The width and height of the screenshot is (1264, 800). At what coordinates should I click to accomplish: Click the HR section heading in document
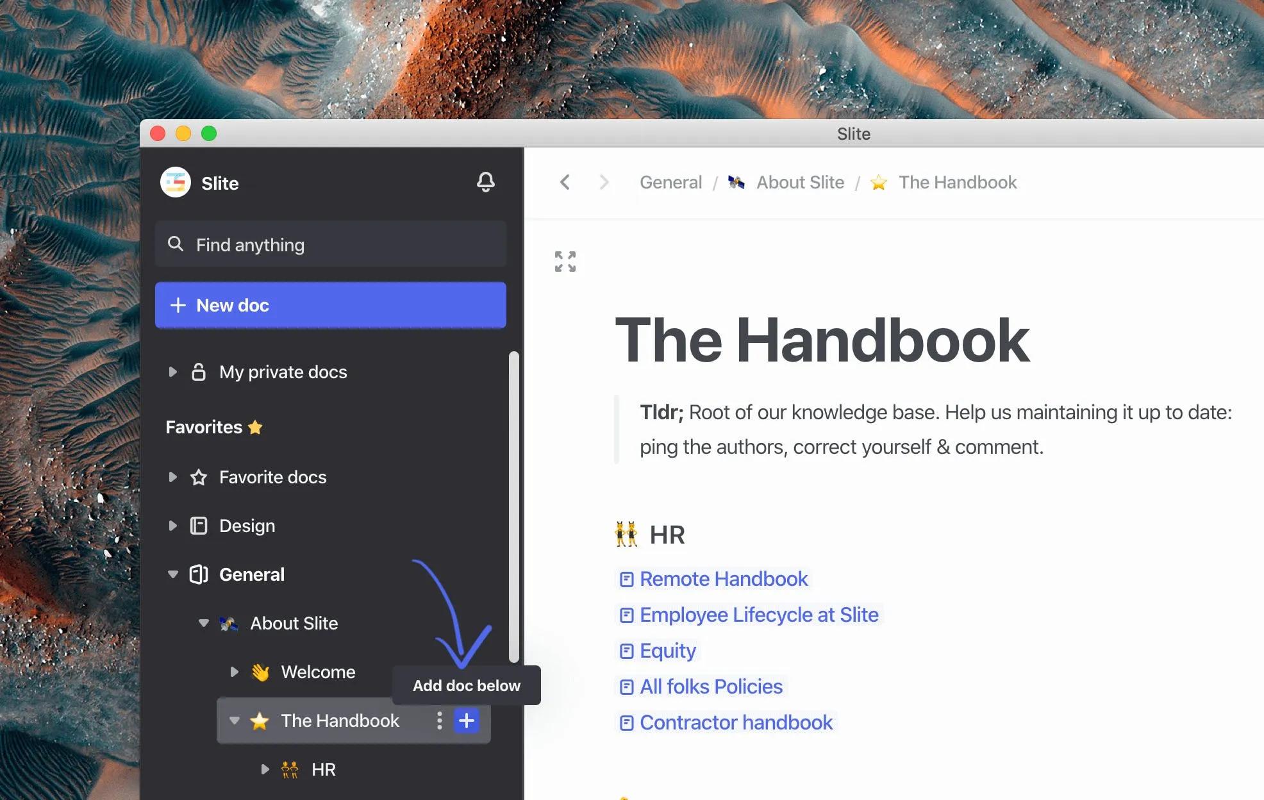click(x=667, y=535)
